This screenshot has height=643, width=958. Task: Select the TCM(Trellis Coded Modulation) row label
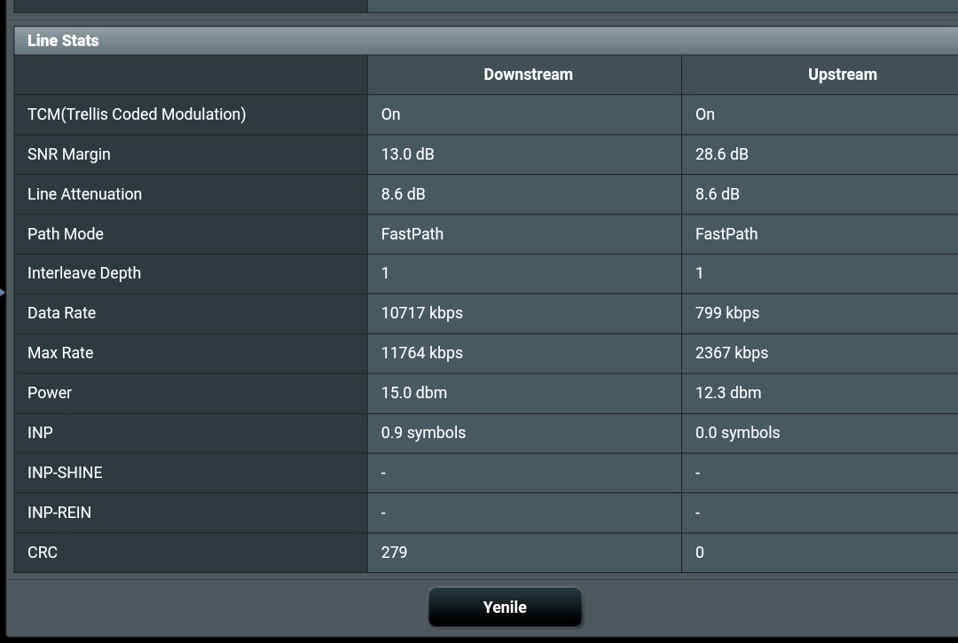click(x=137, y=114)
